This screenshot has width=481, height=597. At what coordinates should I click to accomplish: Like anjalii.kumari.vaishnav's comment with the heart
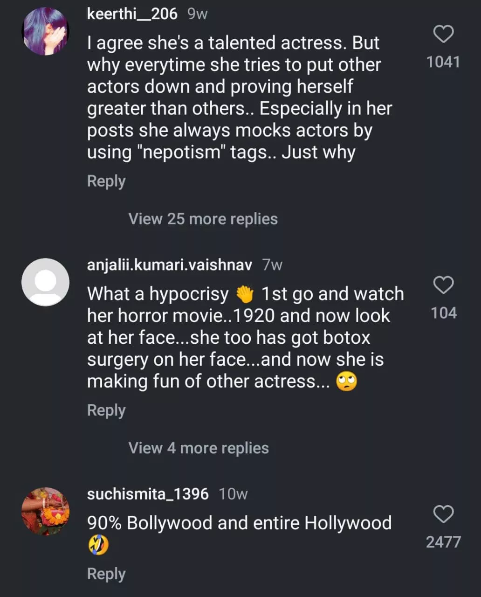(443, 285)
